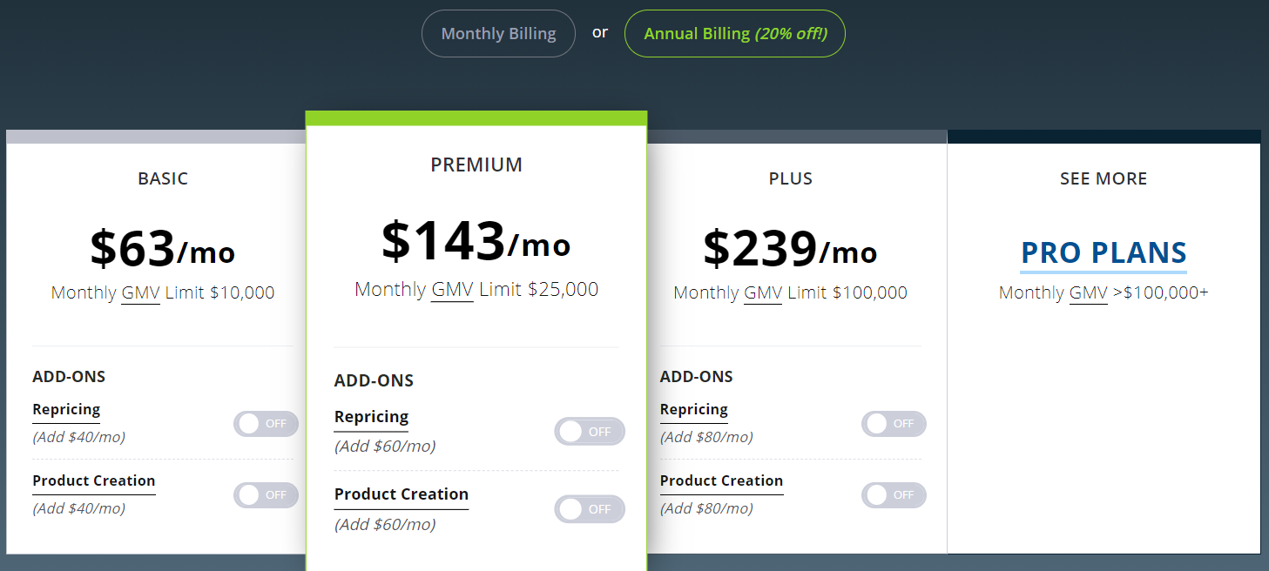Select Monthly Billing
This screenshot has width=1269, height=571.
tap(498, 33)
